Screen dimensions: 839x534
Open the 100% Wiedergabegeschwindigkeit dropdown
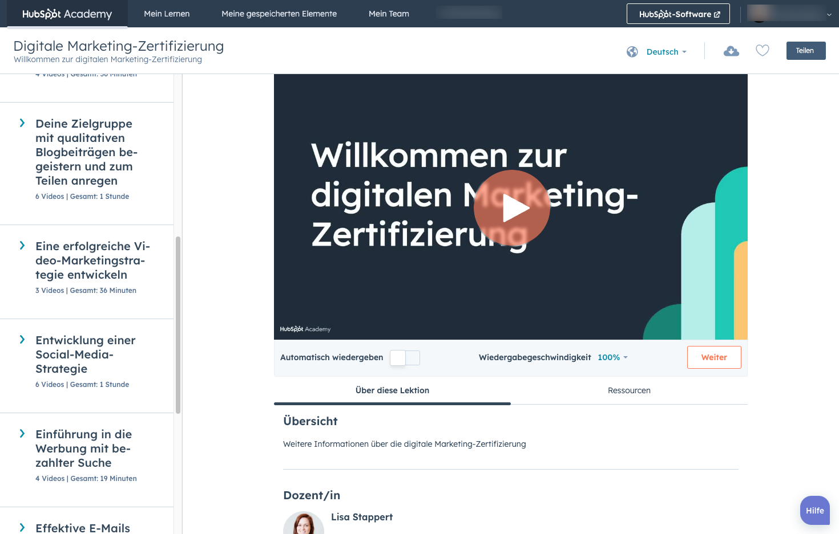[x=612, y=357]
